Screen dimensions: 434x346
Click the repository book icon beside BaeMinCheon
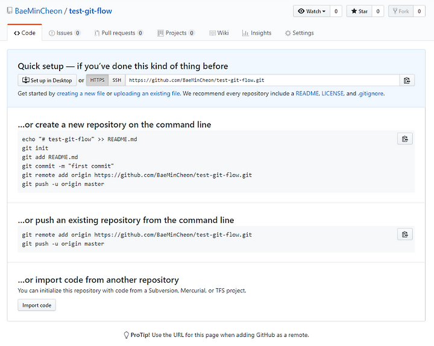click(x=10, y=11)
